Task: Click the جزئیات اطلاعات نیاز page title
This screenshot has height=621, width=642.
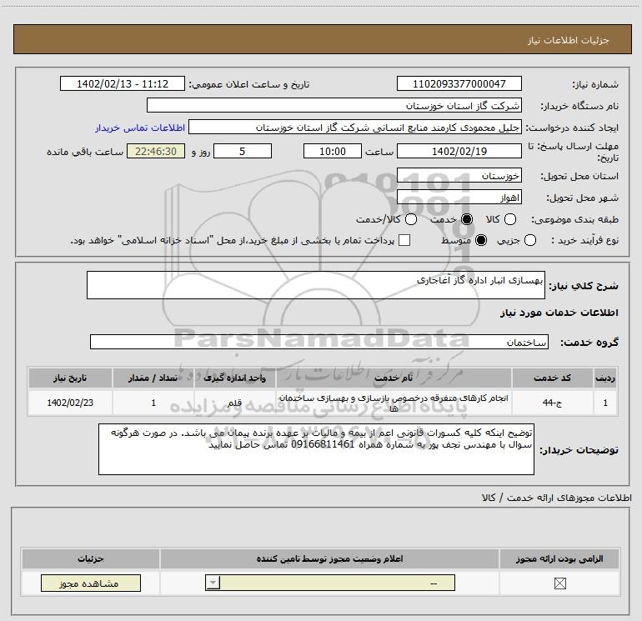Action: [x=569, y=40]
